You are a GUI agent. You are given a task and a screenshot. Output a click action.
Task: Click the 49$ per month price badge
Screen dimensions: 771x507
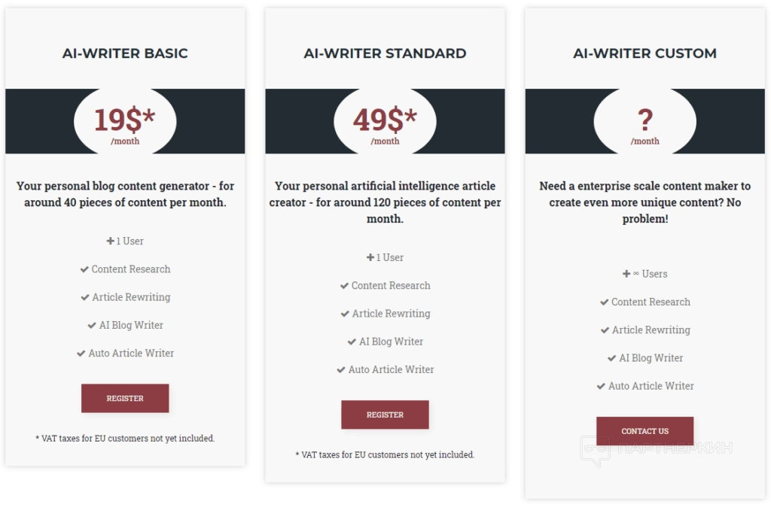385,121
